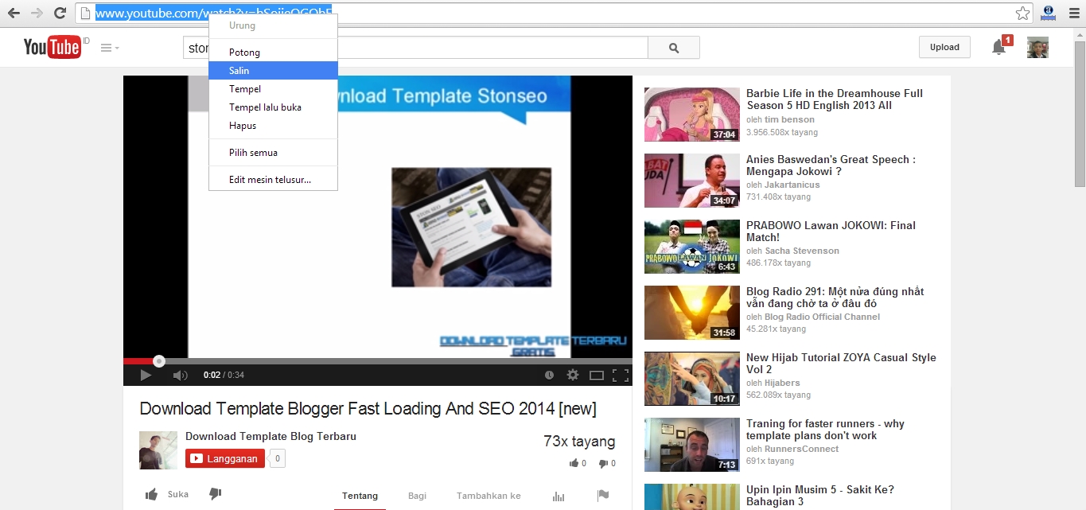Switch to the Bagi tab

coord(418,496)
